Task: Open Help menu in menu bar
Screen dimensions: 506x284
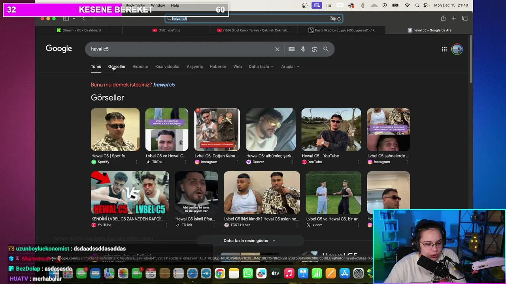Action: tap(175, 5)
